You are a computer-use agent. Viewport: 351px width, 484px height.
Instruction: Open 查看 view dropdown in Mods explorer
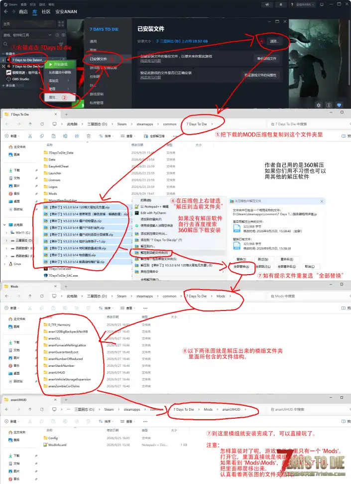pos(127,308)
